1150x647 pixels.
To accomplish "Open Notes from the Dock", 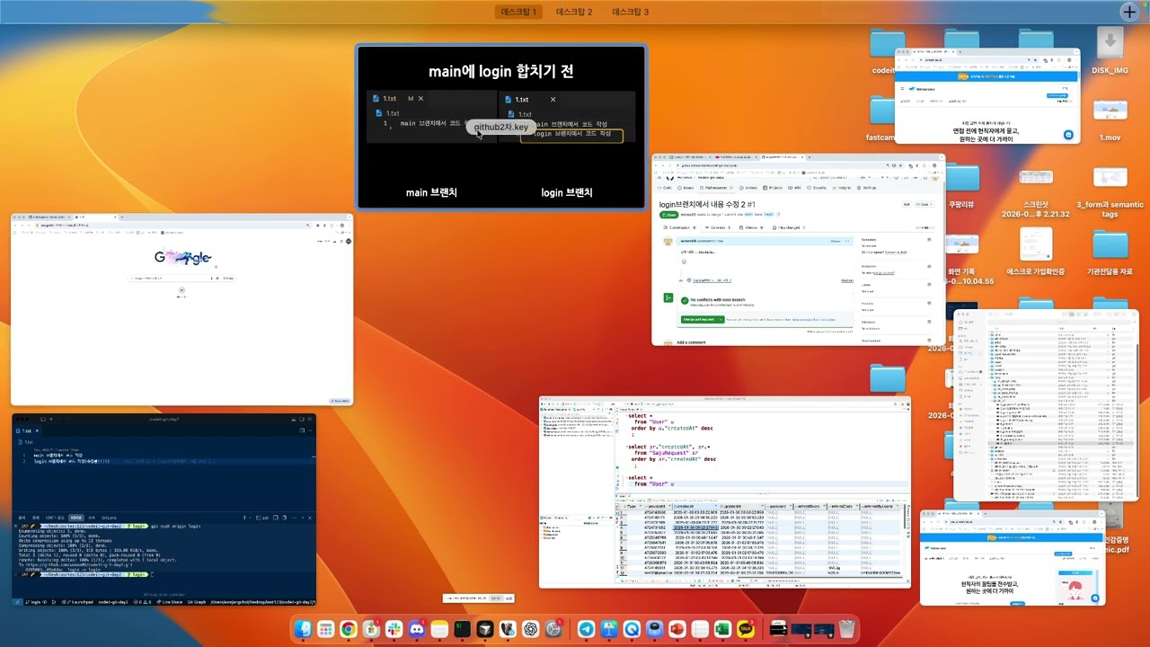I will coord(439,630).
